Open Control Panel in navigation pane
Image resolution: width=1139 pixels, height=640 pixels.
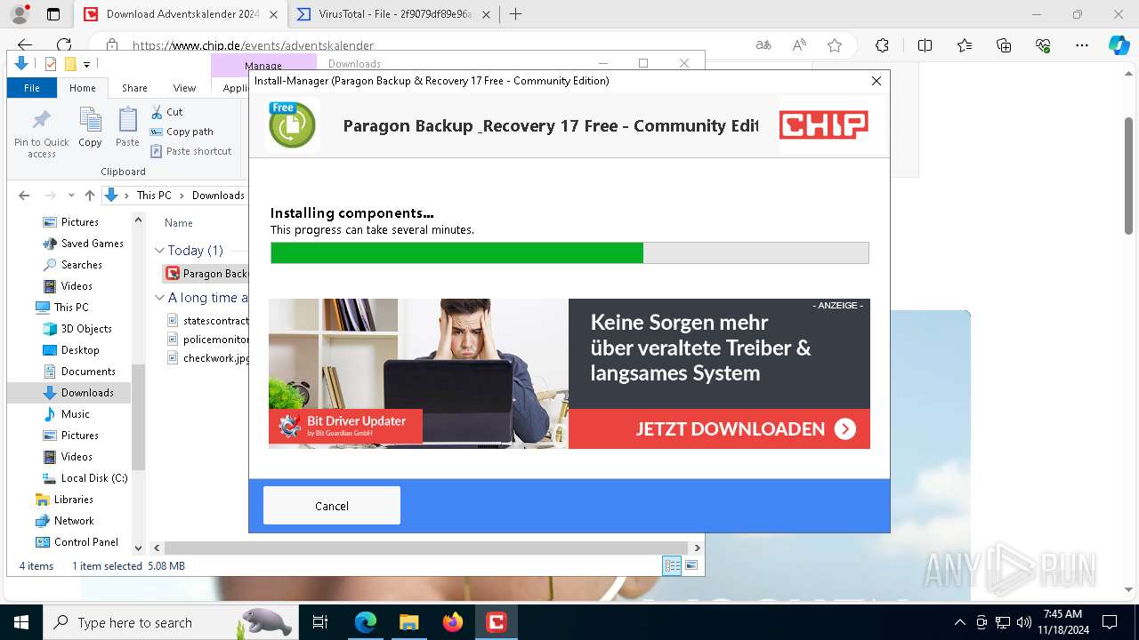[x=85, y=542]
